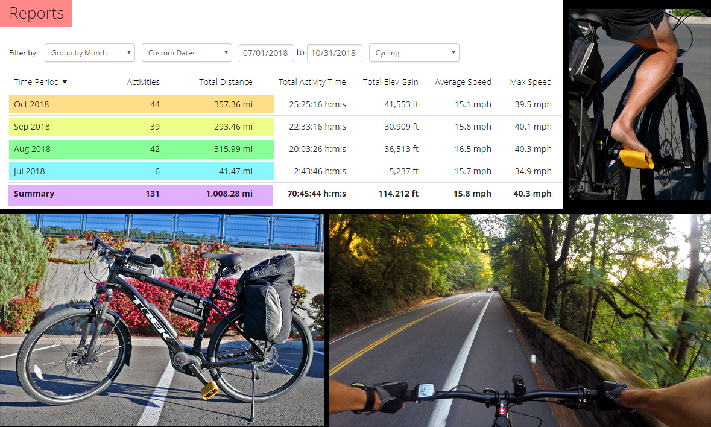Image resolution: width=711 pixels, height=427 pixels.
Task: Click the 07/01/2018 start date field
Action: point(266,53)
